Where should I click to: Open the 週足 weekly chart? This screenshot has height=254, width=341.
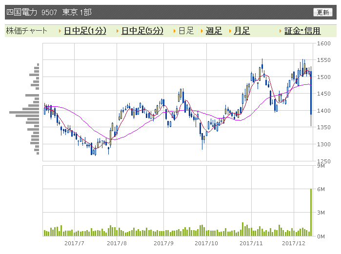coord(214,31)
